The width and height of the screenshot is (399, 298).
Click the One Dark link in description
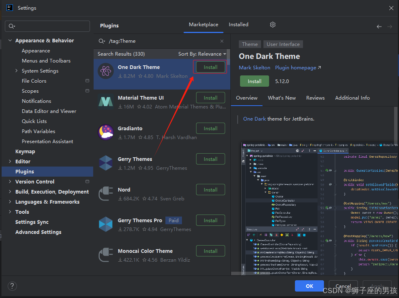tap(255, 119)
